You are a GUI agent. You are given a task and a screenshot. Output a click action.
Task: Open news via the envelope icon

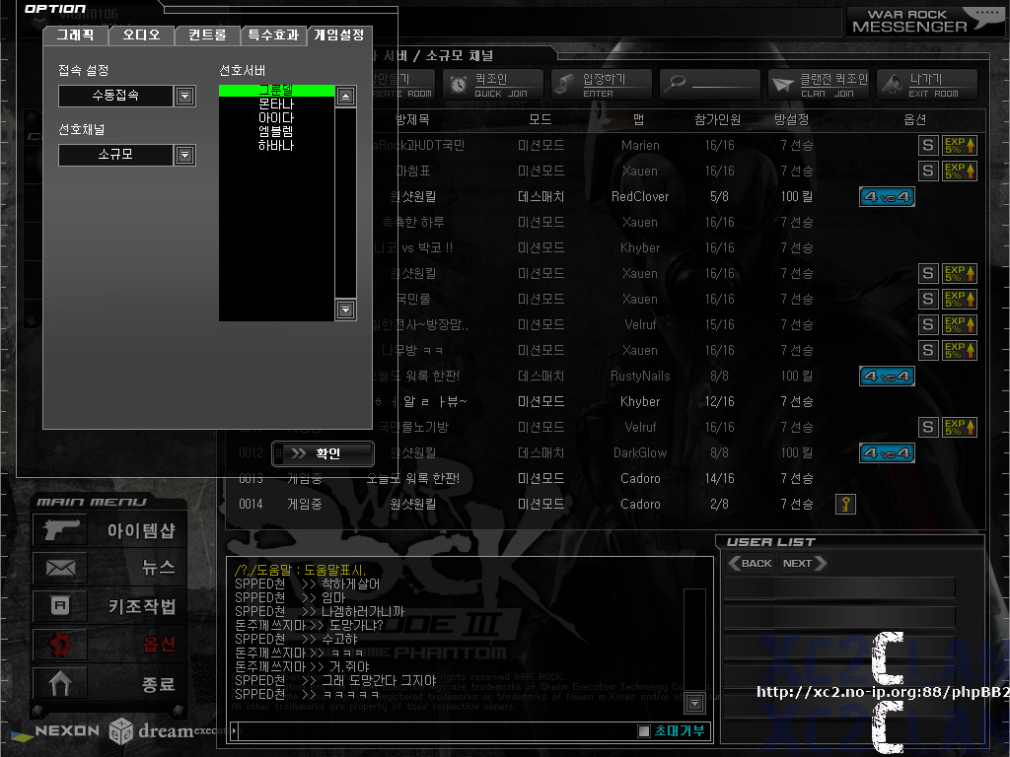tap(59, 568)
